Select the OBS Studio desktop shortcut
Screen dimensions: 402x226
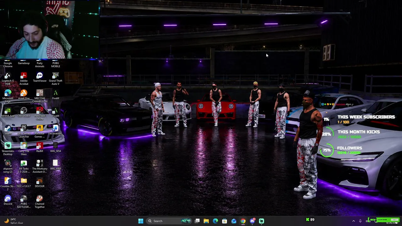(x=24, y=112)
